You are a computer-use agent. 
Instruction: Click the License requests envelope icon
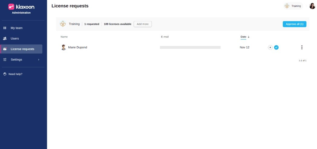(x=5, y=49)
